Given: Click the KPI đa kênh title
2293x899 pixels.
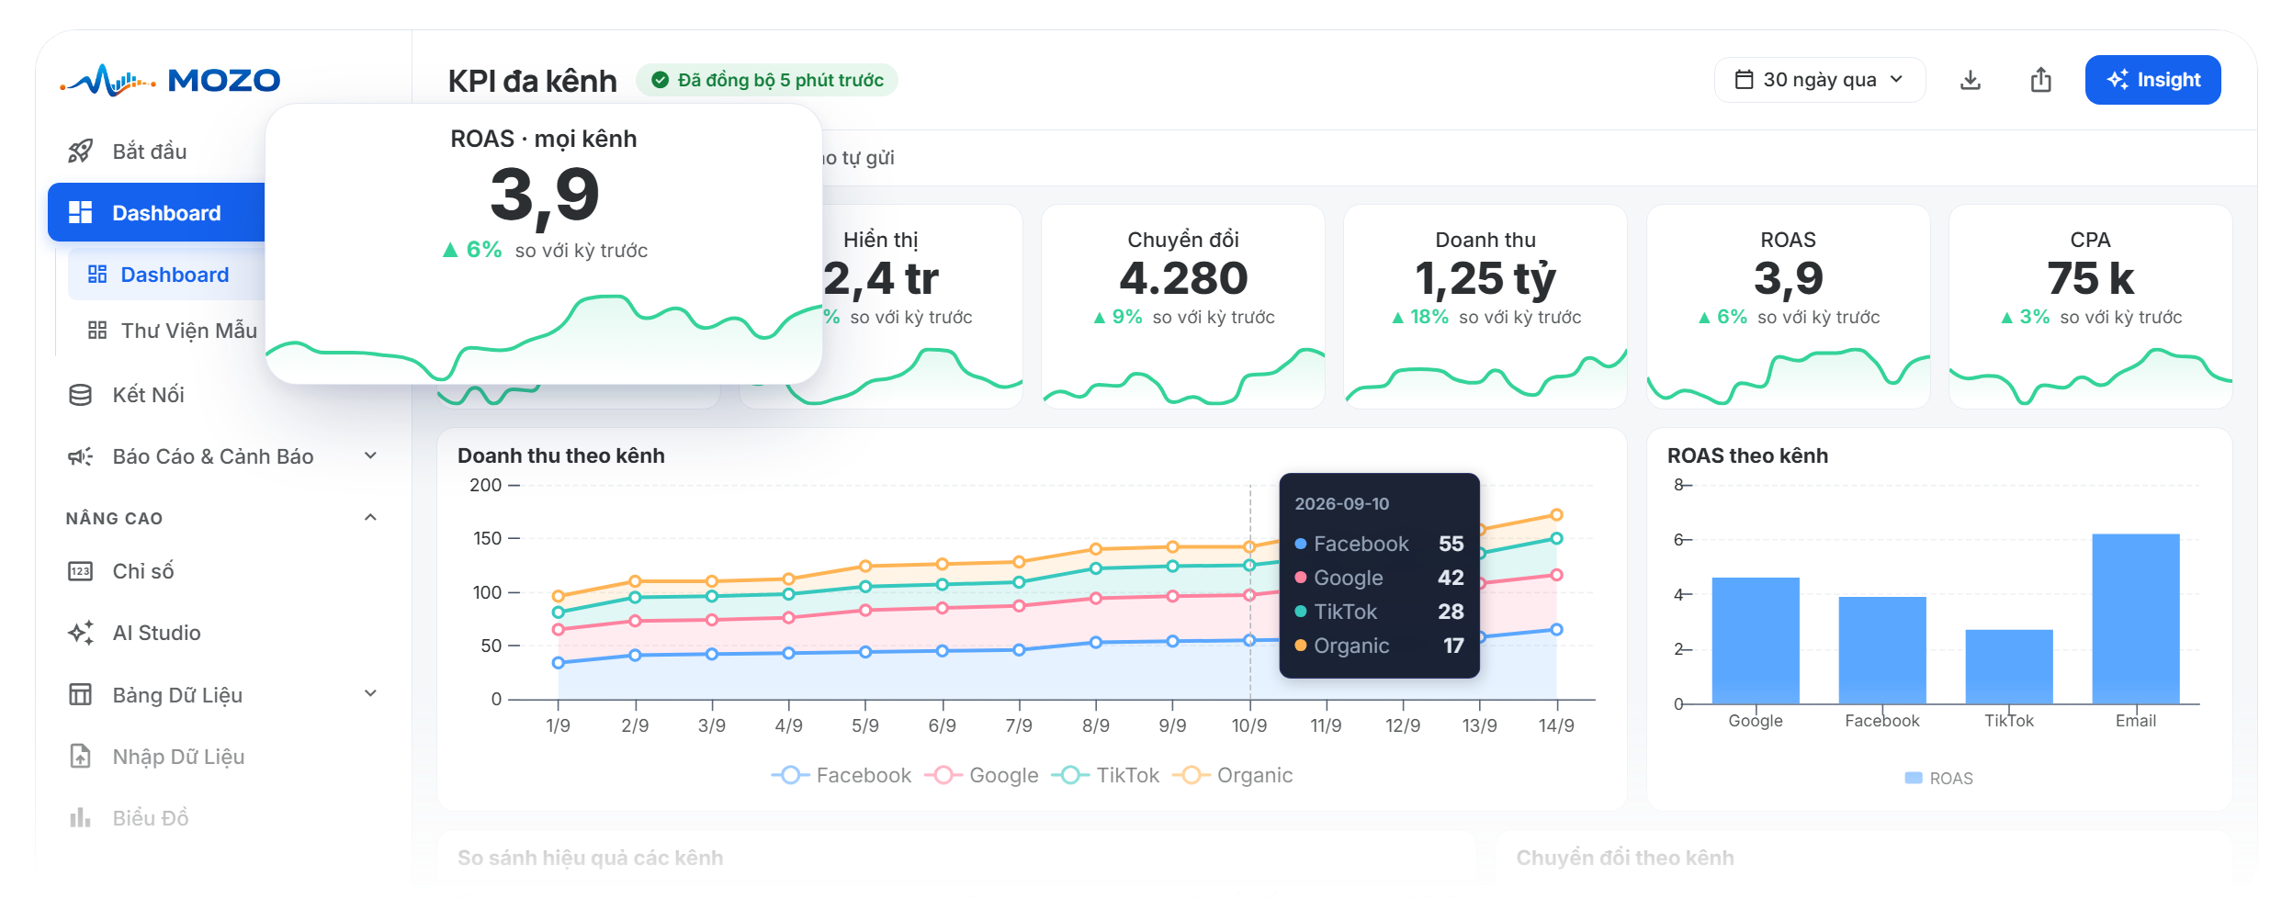Looking at the screenshot, I should (x=532, y=81).
